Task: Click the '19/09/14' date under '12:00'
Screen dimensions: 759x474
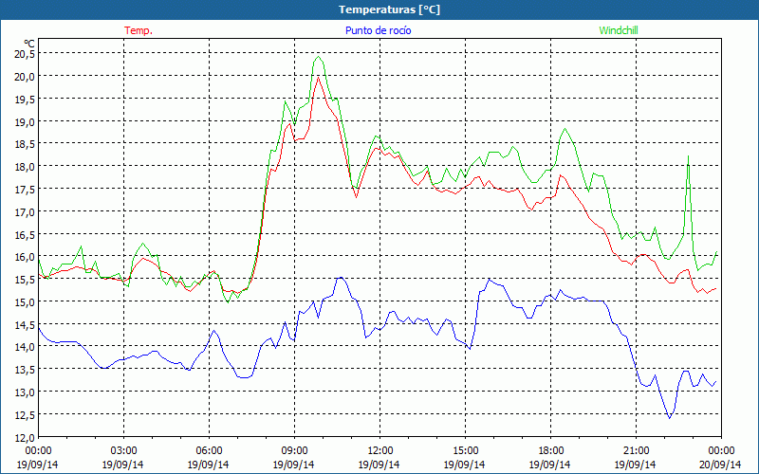Action: click(379, 465)
